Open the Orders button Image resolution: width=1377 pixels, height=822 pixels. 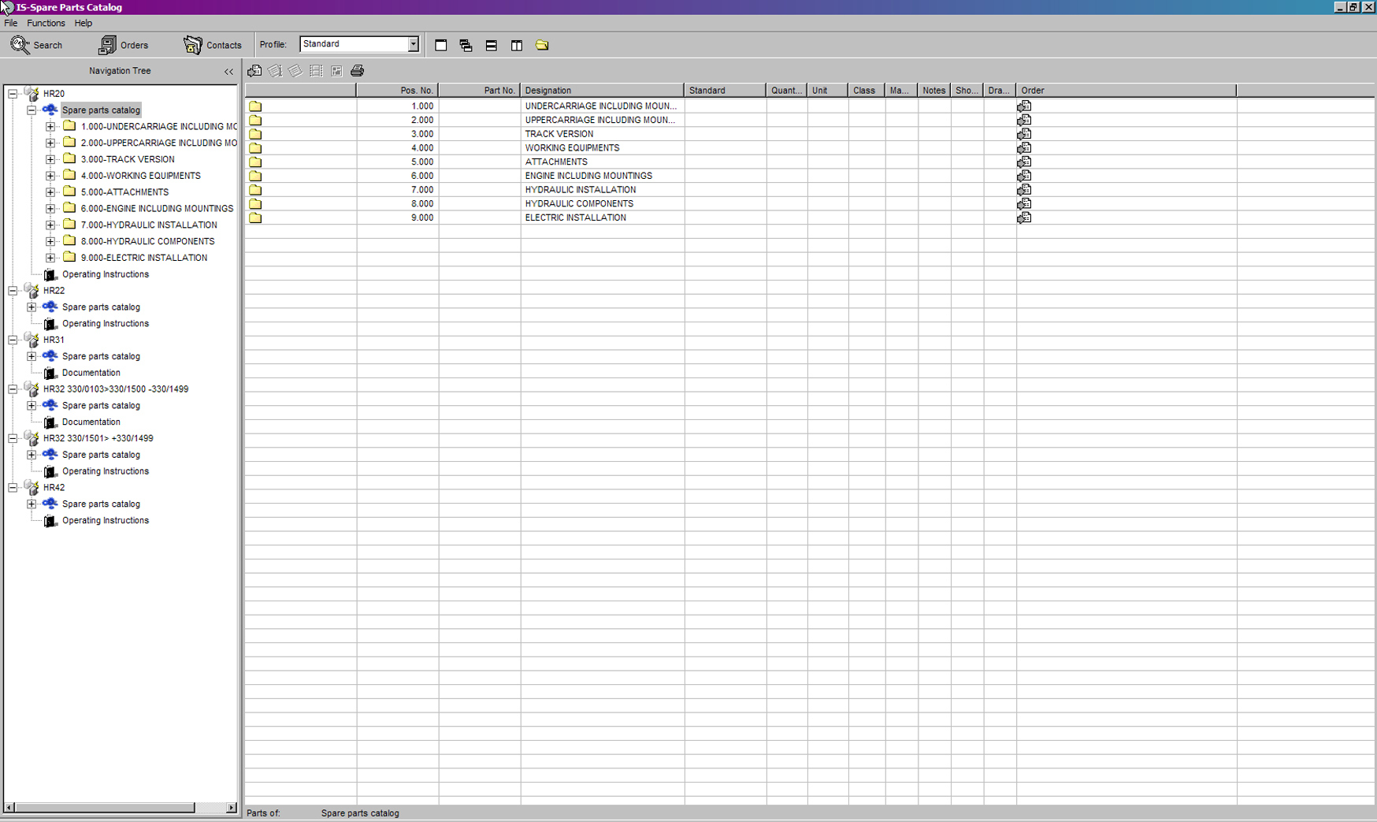click(x=124, y=45)
